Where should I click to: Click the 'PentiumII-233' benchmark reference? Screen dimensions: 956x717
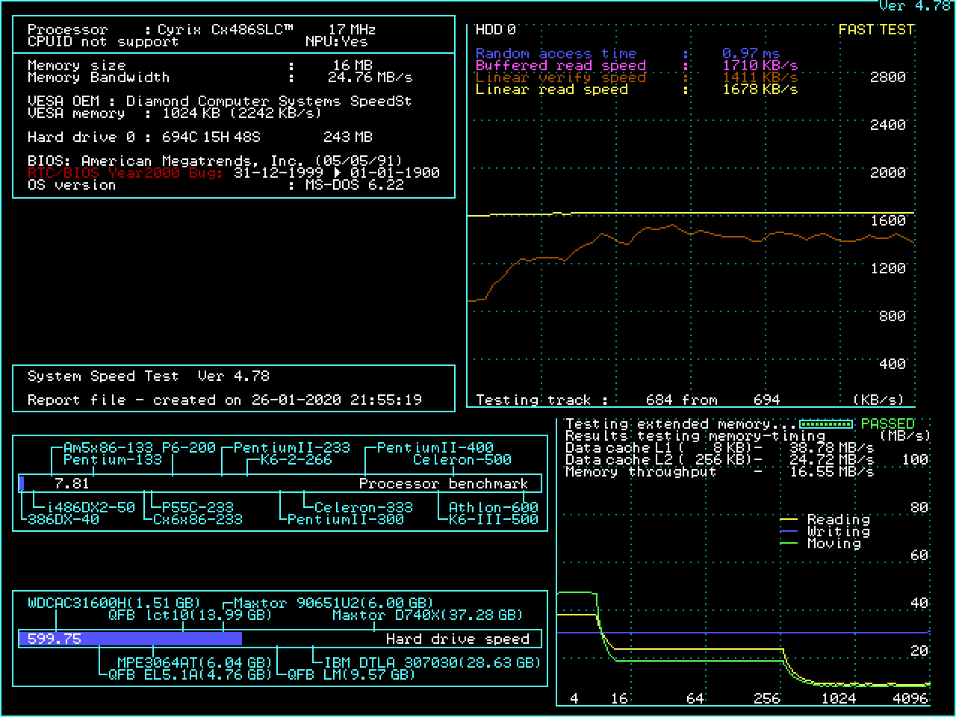(x=292, y=448)
